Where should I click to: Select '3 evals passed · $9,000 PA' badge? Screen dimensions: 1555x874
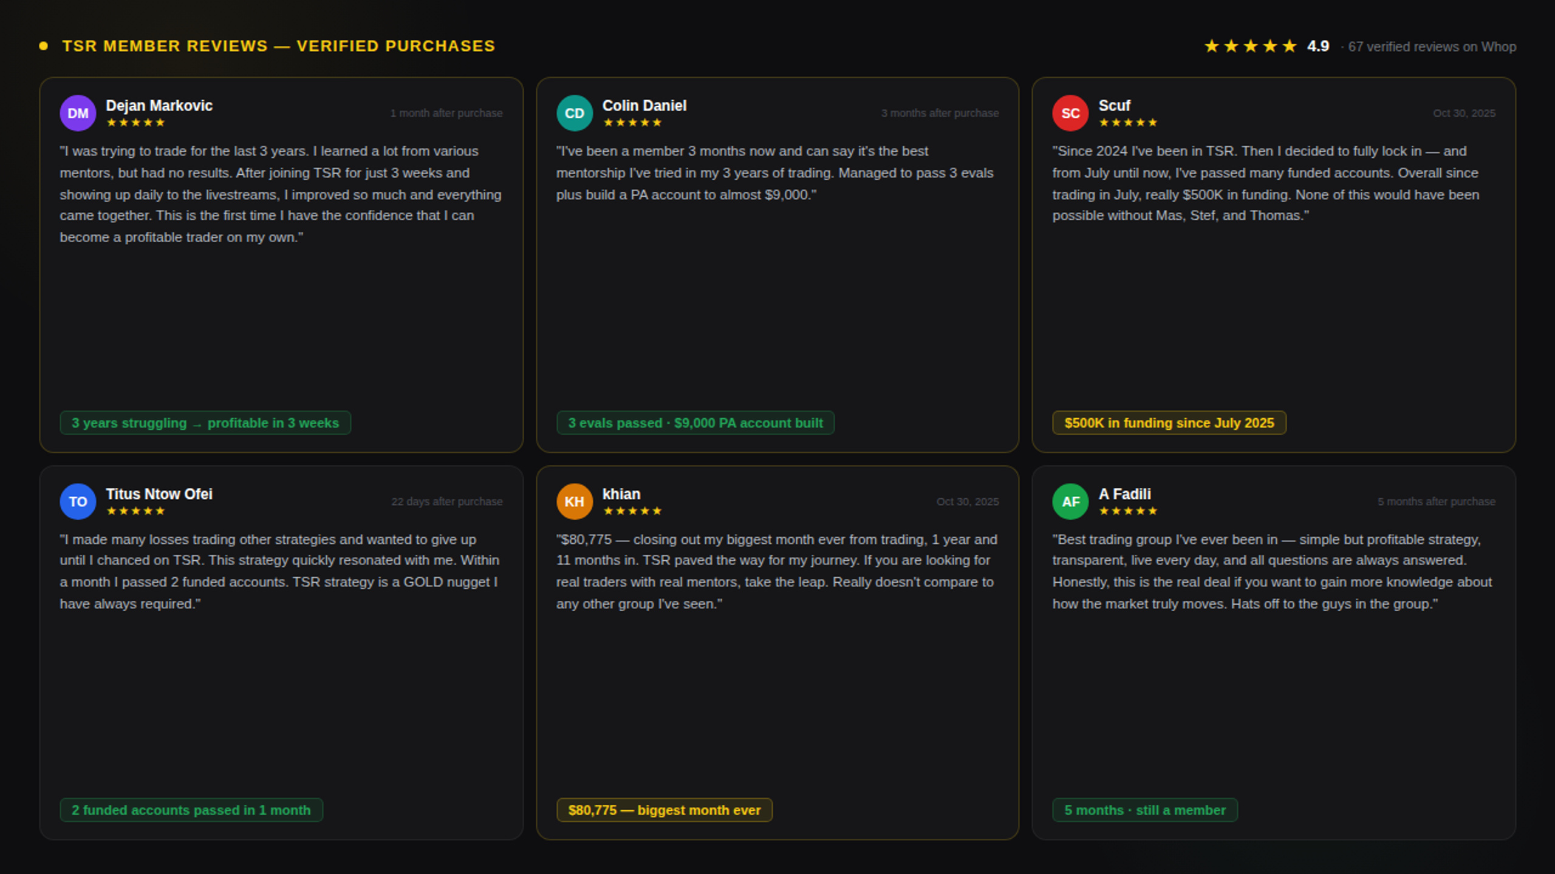pyautogui.click(x=695, y=423)
